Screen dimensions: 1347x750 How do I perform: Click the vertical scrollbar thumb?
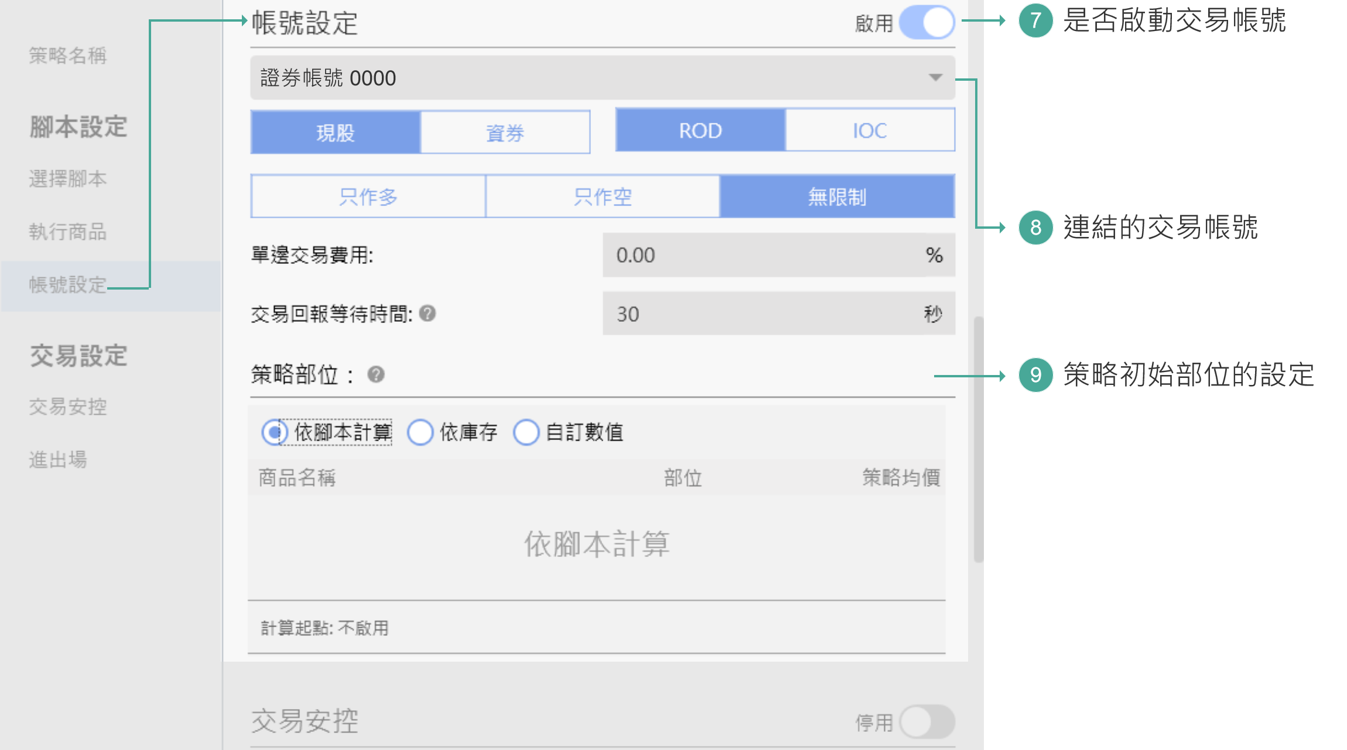(978, 439)
